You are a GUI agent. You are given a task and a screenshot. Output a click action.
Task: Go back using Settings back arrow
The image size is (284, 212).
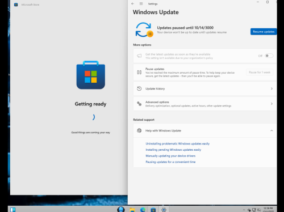pyautogui.click(x=132, y=3)
